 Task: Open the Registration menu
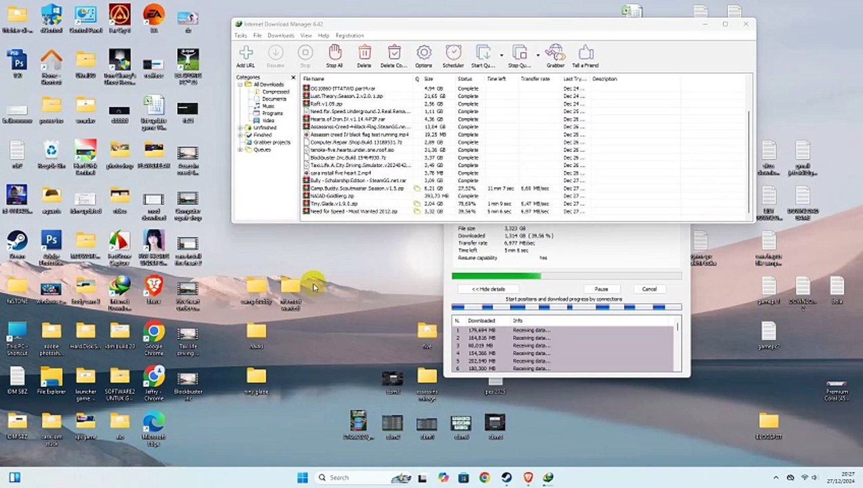click(x=349, y=35)
